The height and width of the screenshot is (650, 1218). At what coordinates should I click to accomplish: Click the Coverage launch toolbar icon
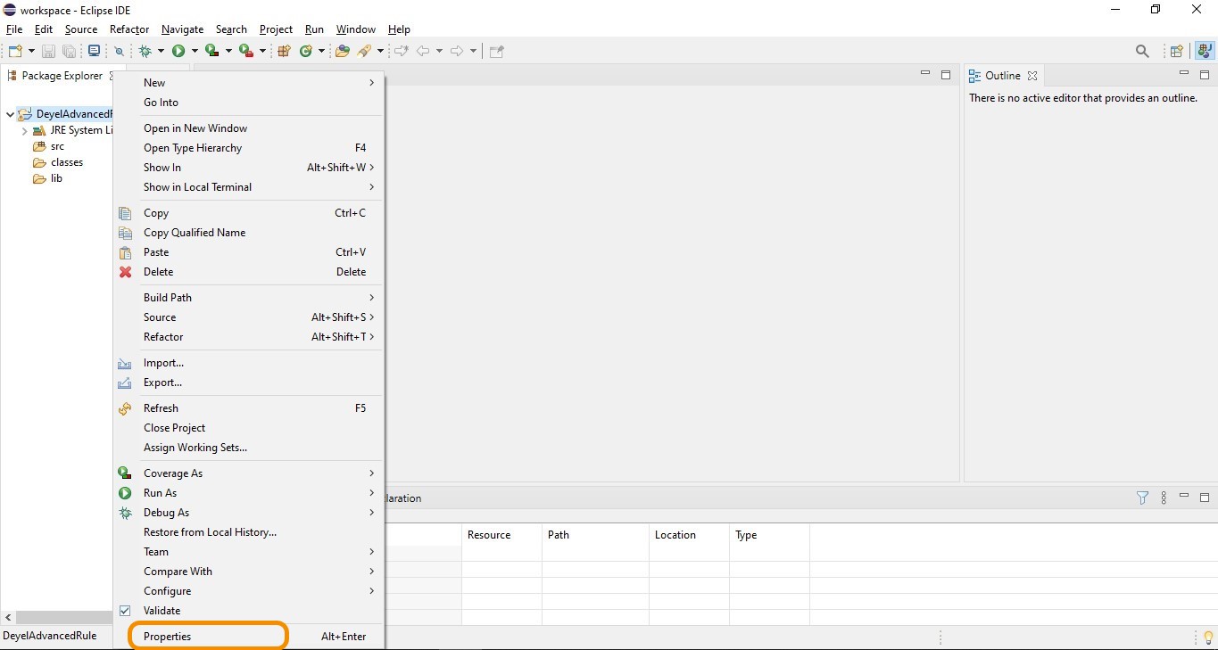pos(212,51)
